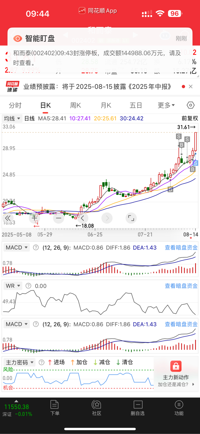The image size is (200, 434).
Task: Tap 删自选 to remove from watchlist
Action: point(138,408)
